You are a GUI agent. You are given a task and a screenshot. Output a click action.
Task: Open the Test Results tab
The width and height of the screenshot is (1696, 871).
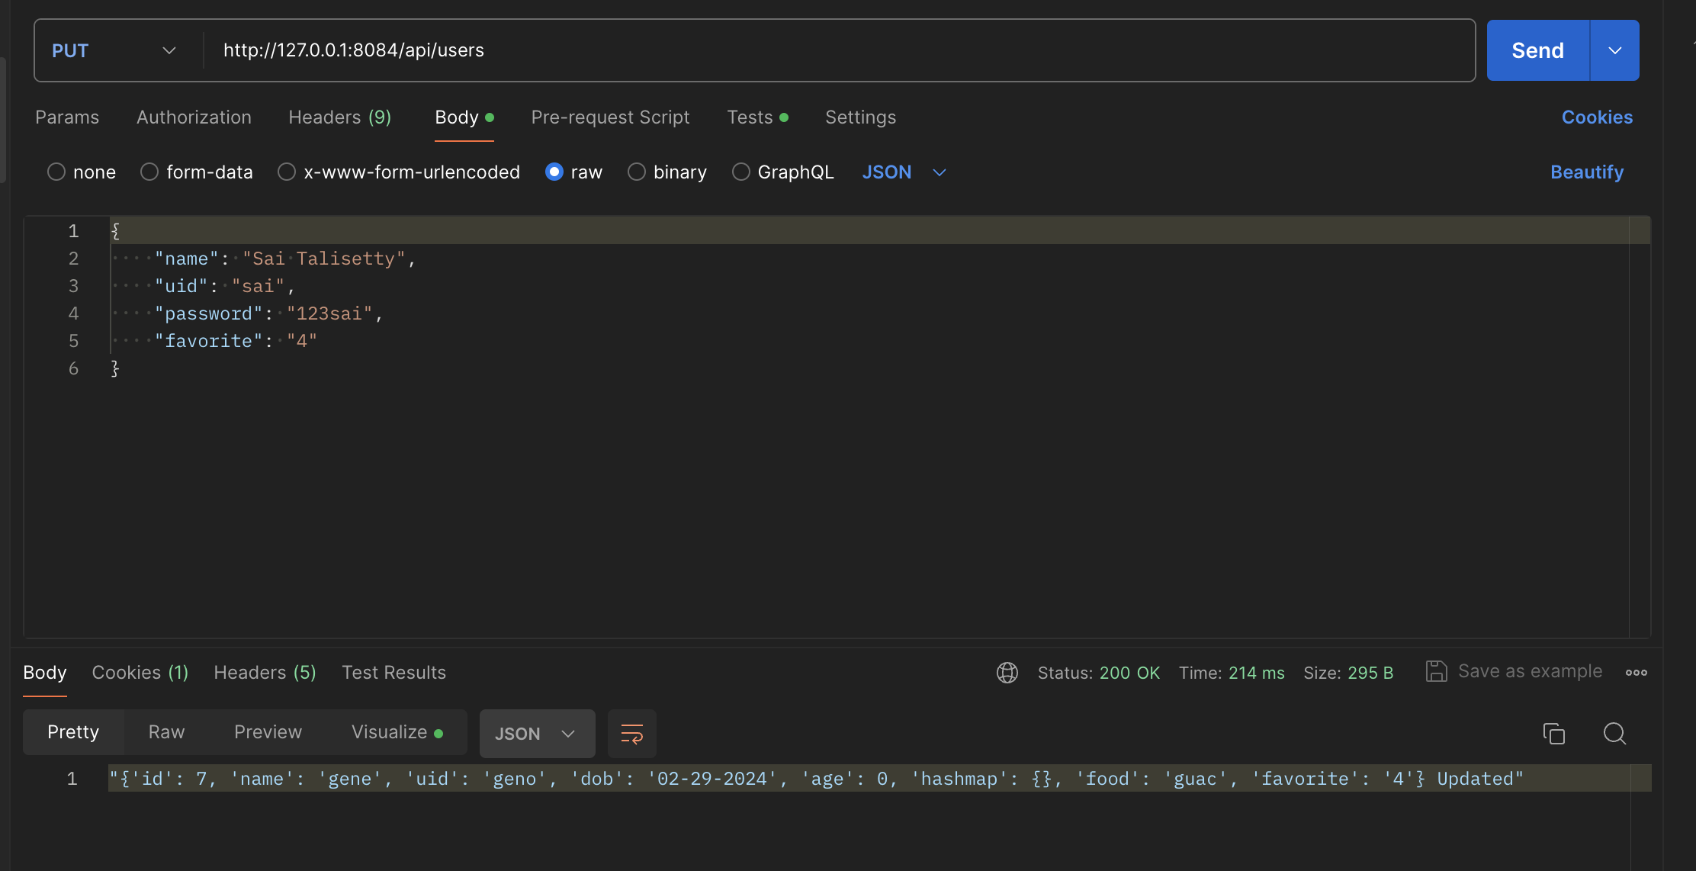393,673
